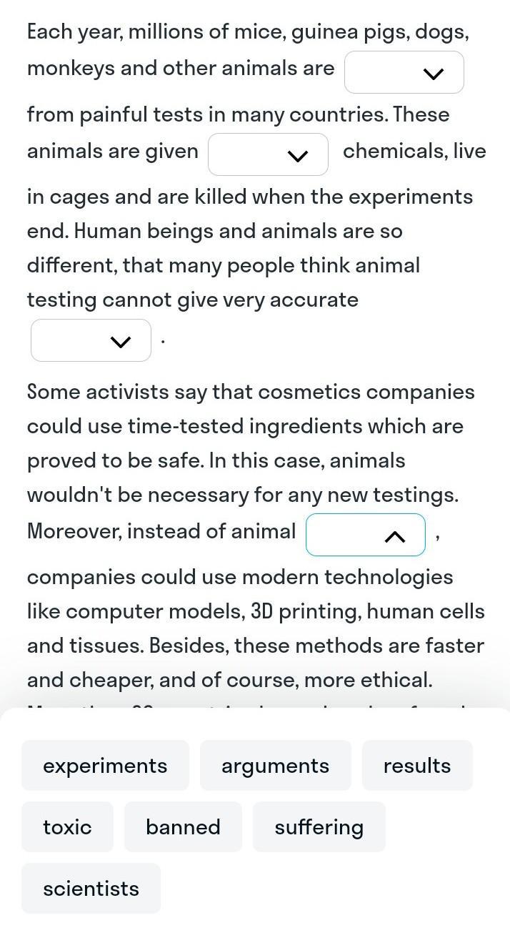Viewport: 510px width, 933px height.
Task: Choose the word "suffering"
Action: (319, 827)
